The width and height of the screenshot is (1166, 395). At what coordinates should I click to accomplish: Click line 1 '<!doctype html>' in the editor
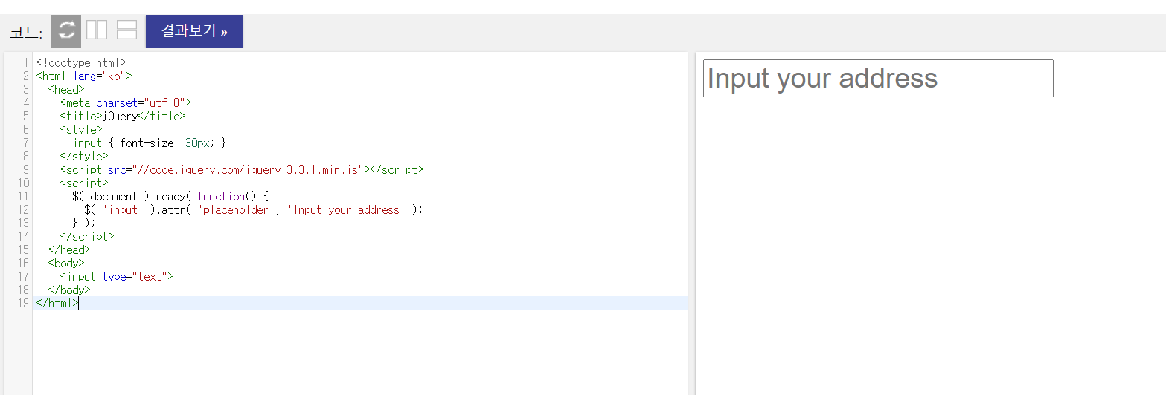[x=81, y=62]
